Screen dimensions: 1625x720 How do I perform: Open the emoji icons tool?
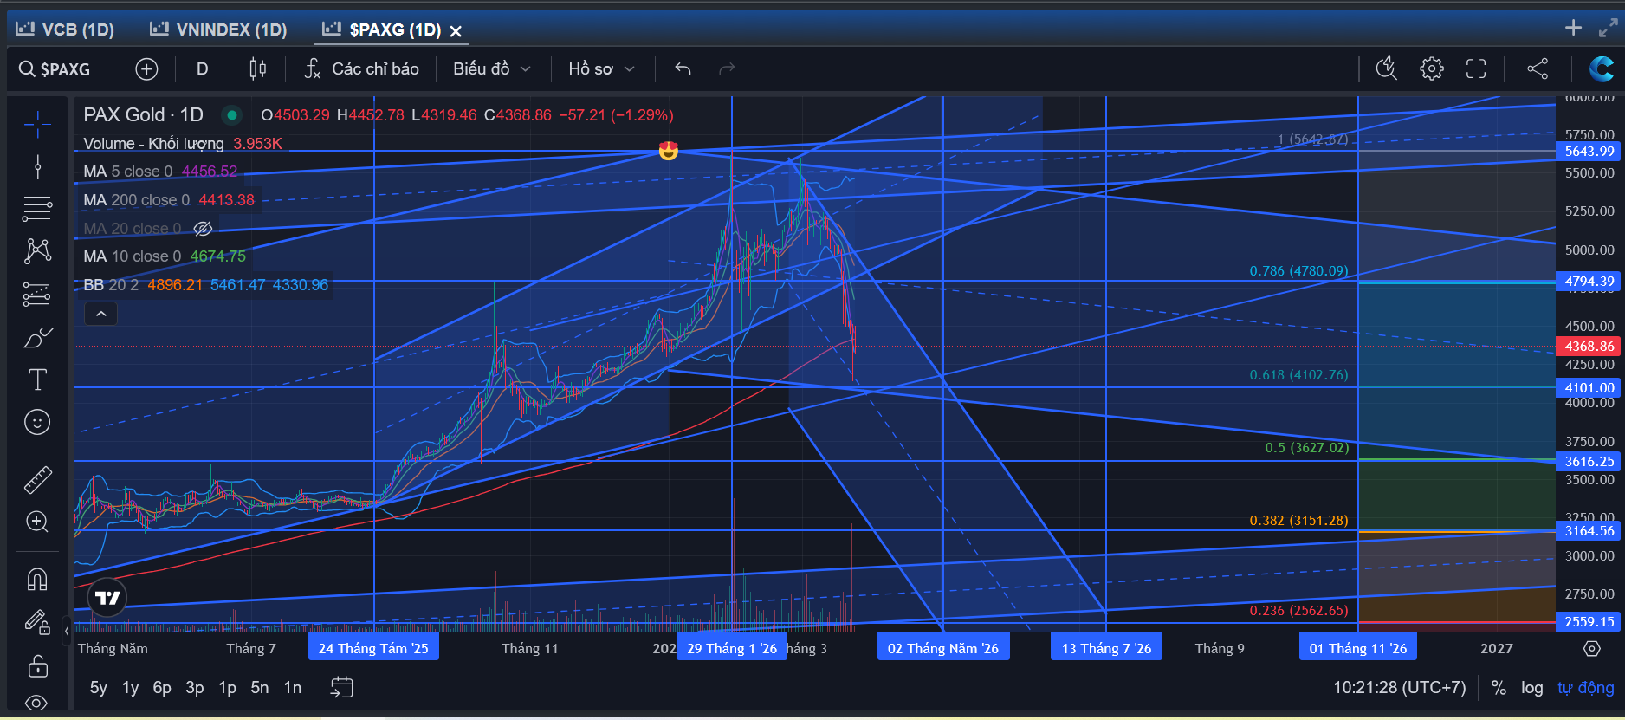click(37, 422)
